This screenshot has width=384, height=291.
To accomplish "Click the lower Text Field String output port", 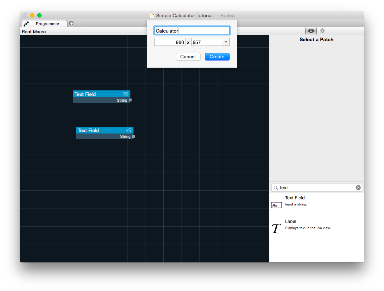I will (134, 136).
